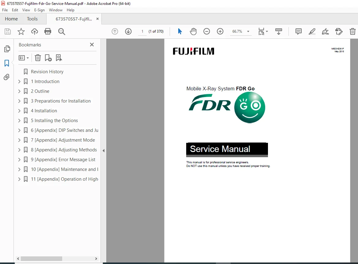
Task: Jump to 1 Introduction bookmark
Action: [x=45, y=81]
